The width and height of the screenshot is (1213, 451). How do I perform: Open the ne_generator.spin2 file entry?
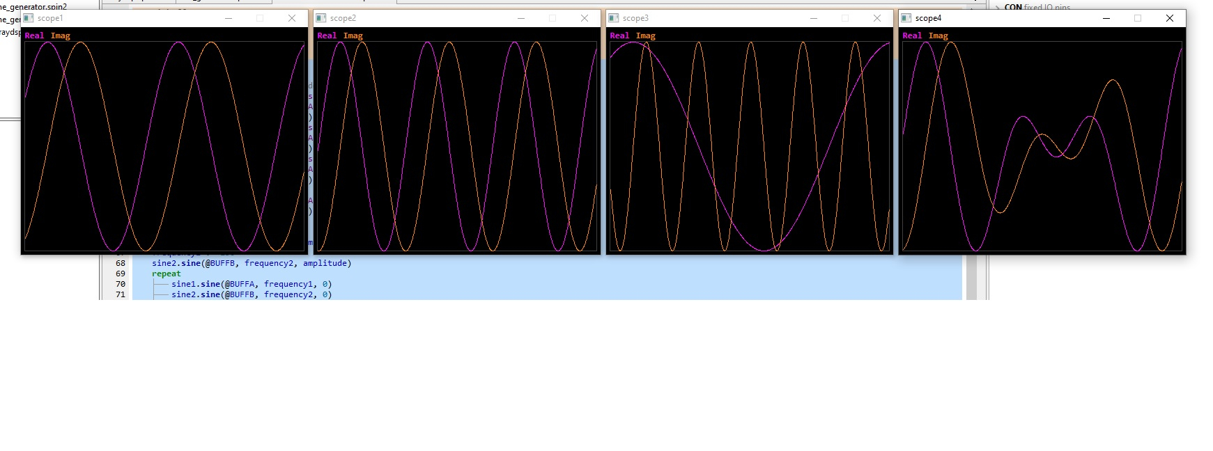click(x=33, y=7)
